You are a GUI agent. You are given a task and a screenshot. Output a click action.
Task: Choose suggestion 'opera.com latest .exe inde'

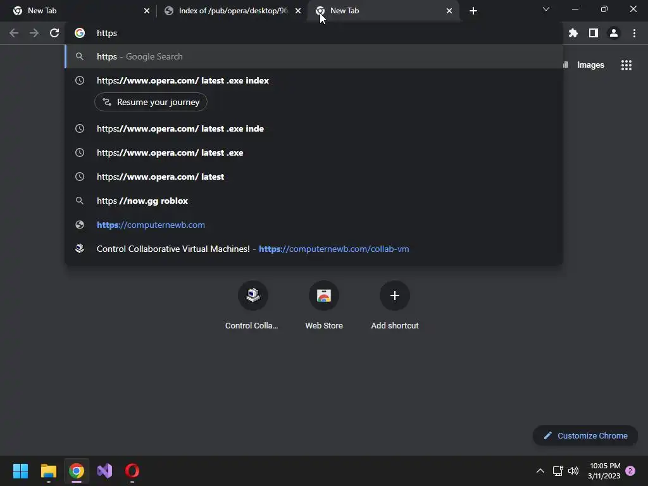tap(314, 128)
